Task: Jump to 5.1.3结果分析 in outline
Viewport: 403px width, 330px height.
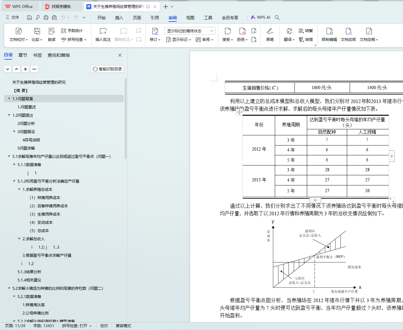Action: pyautogui.click(x=30, y=272)
